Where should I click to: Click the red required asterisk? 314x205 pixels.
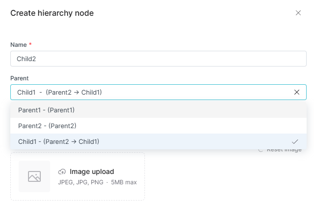pos(30,45)
